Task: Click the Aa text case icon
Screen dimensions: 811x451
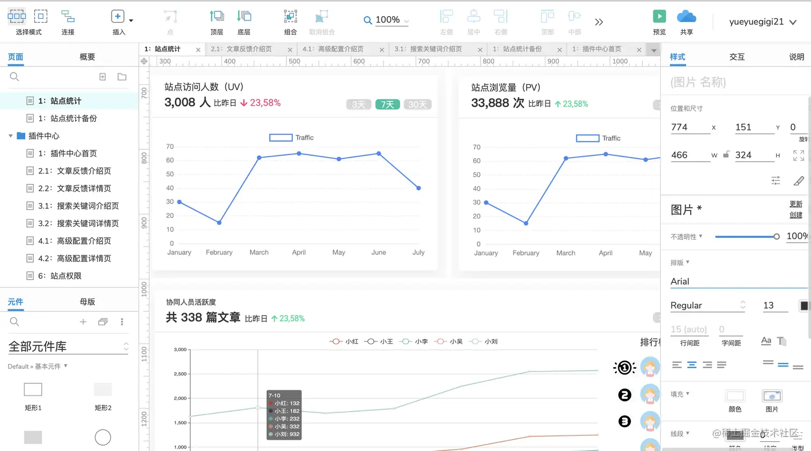Action: click(x=766, y=340)
